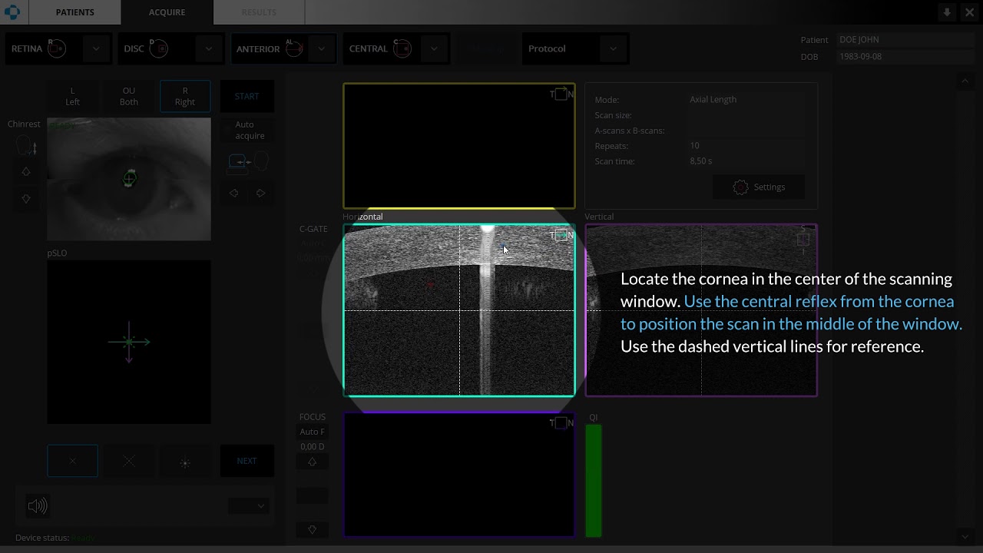This screenshot has width=983, height=553.
Task: Select the R Right eye option
Action: [185, 96]
